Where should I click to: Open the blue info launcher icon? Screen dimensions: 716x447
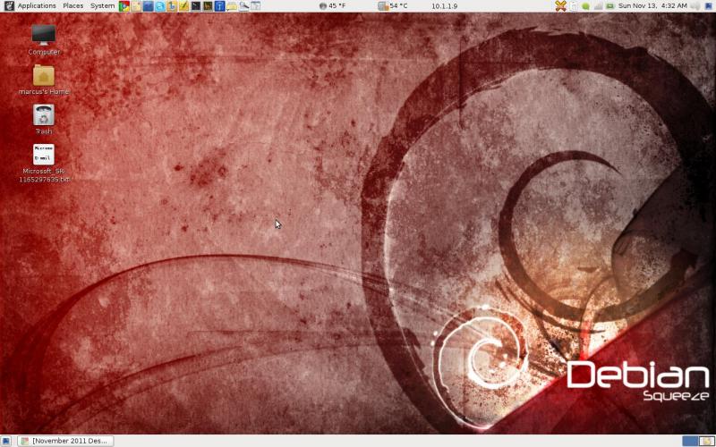click(219, 6)
